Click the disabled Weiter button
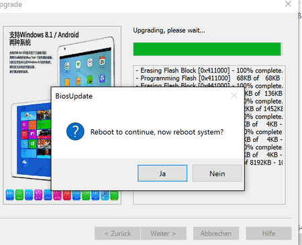This screenshot has width=302, height=245. [164, 234]
